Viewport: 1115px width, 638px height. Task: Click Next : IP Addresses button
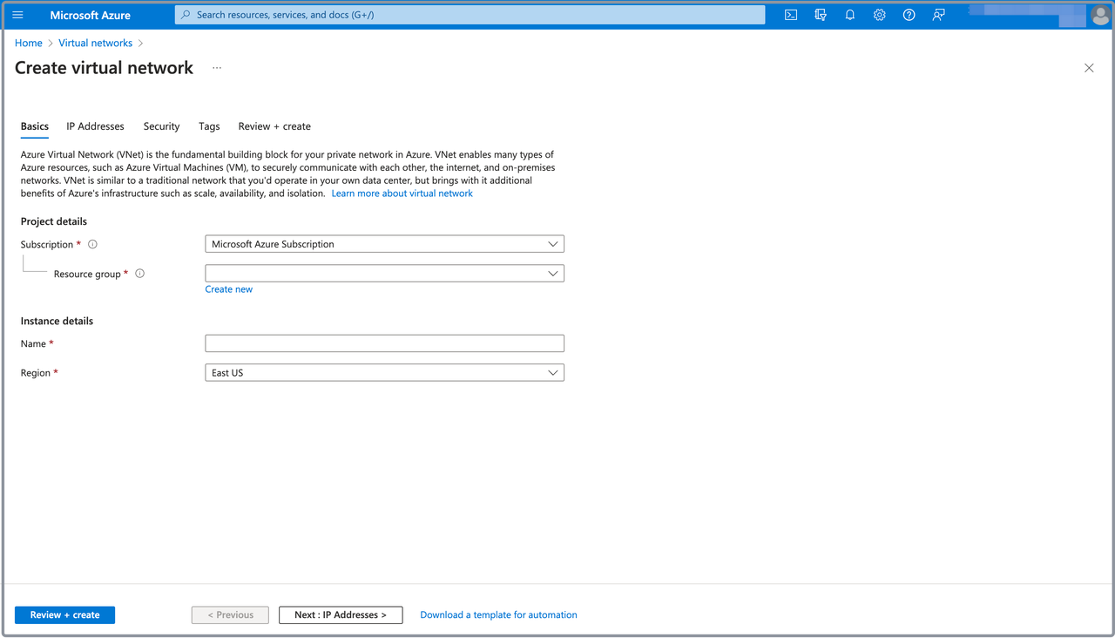(340, 615)
